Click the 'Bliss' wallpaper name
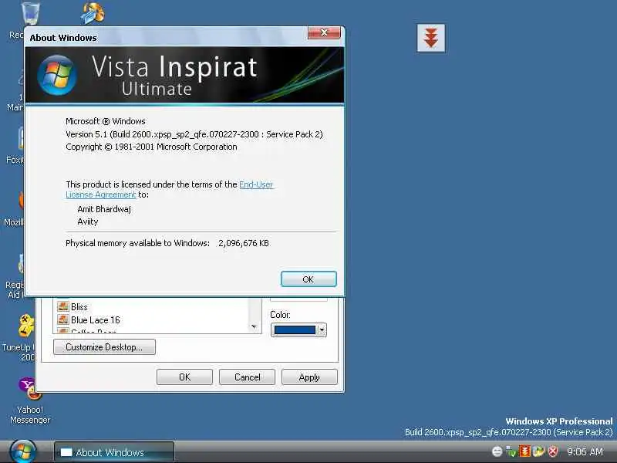The width and height of the screenshot is (617, 463). pyautogui.click(x=79, y=306)
